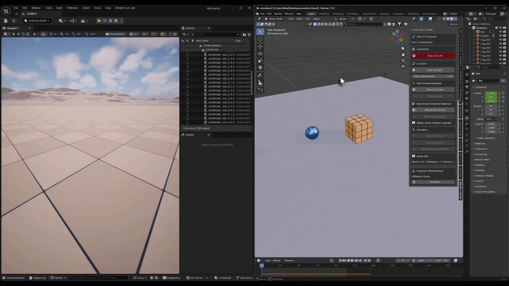Switch to Blender Shading workspace tab
This screenshot has width=509, height=286.
[x=385, y=14]
